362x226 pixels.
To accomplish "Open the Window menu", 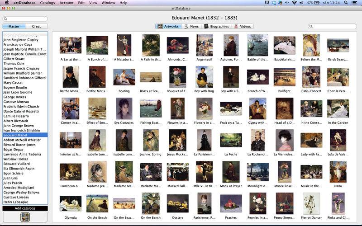I will point(108,3).
